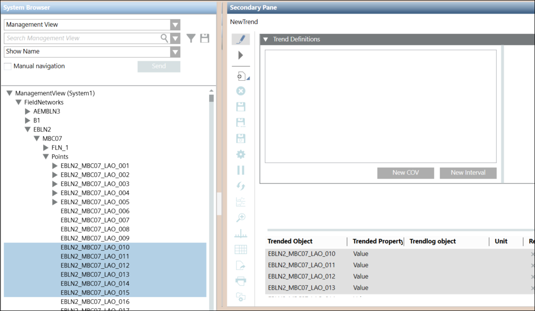Click the pencil edit mode icon

point(241,39)
